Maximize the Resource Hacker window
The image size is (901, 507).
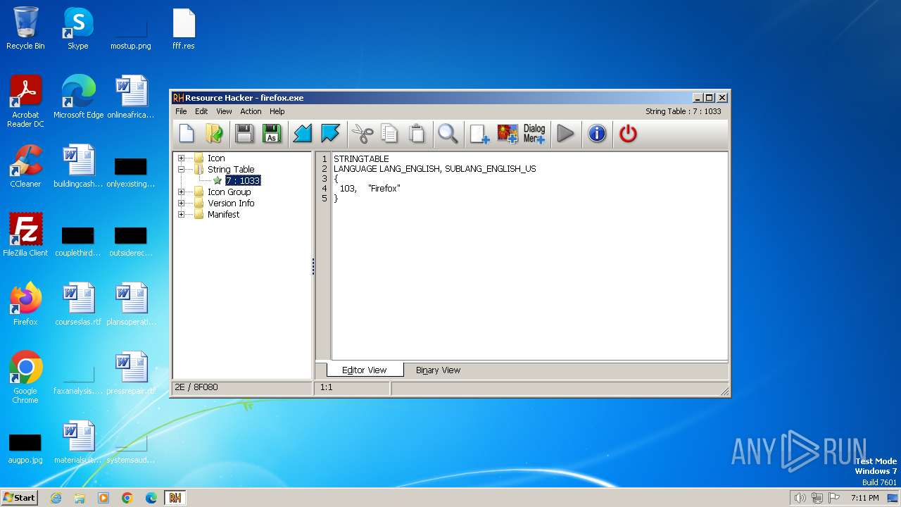click(x=709, y=98)
